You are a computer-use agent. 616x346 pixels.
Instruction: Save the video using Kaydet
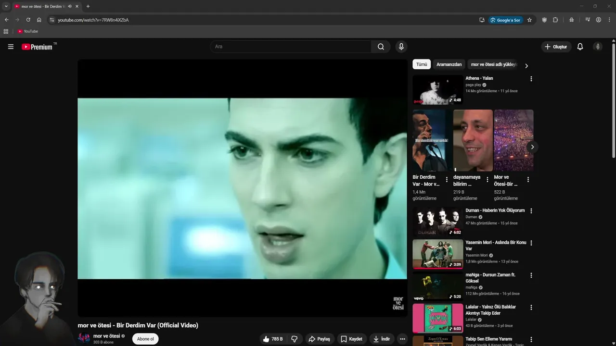pos(352,339)
